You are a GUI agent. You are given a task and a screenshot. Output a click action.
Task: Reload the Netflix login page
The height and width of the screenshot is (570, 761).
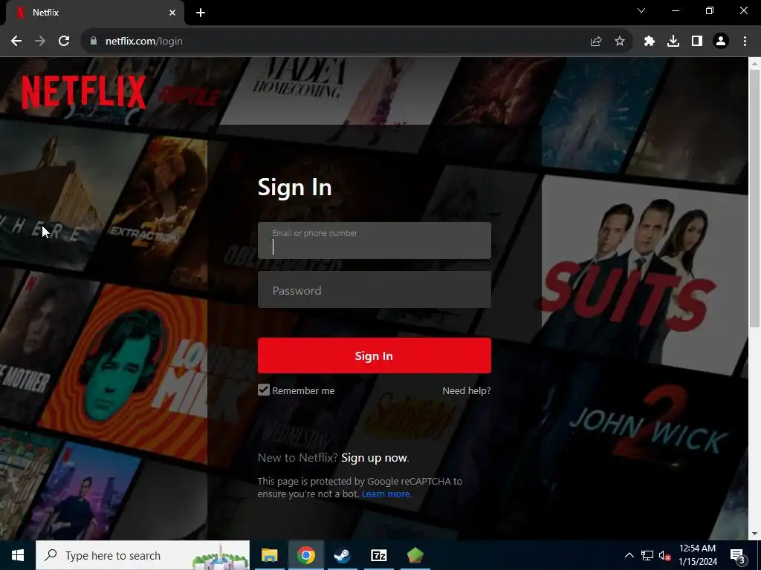pos(64,42)
